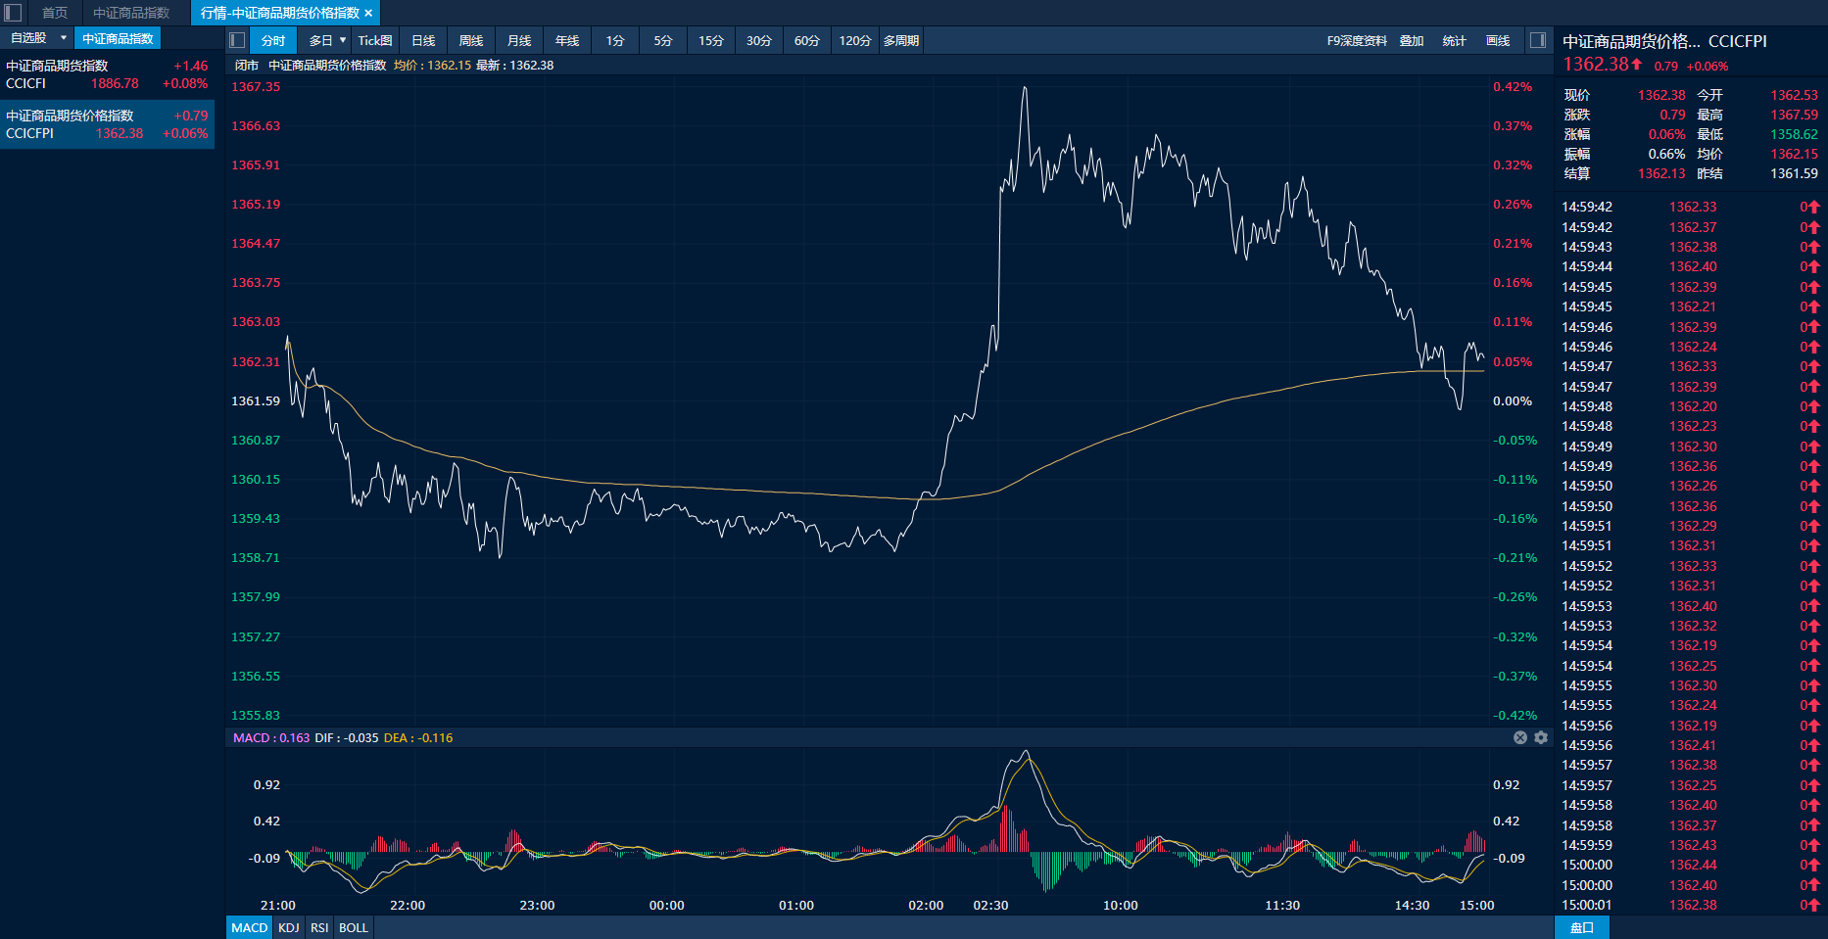Viewport: 1828px width, 939px height.
Task: Open the 多日 multi-day dropdown
Action: click(342, 40)
